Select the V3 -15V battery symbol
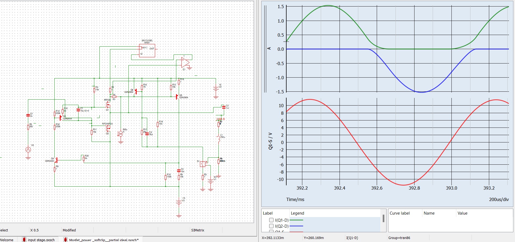 pyautogui.click(x=179, y=202)
